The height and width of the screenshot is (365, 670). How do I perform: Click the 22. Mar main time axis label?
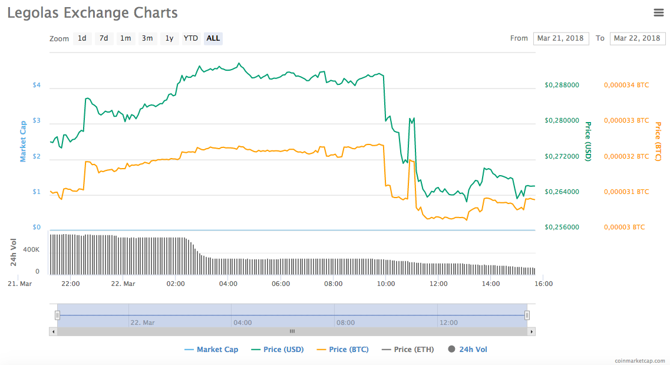[123, 284]
